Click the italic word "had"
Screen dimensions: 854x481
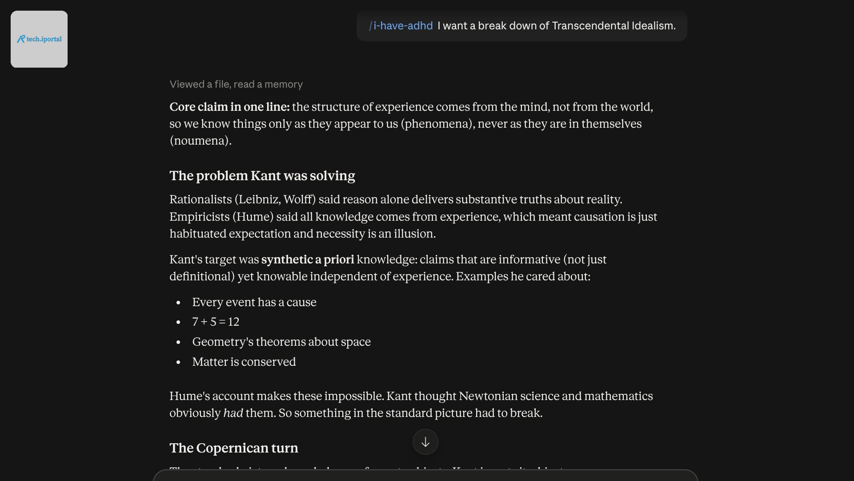[x=233, y=413]
